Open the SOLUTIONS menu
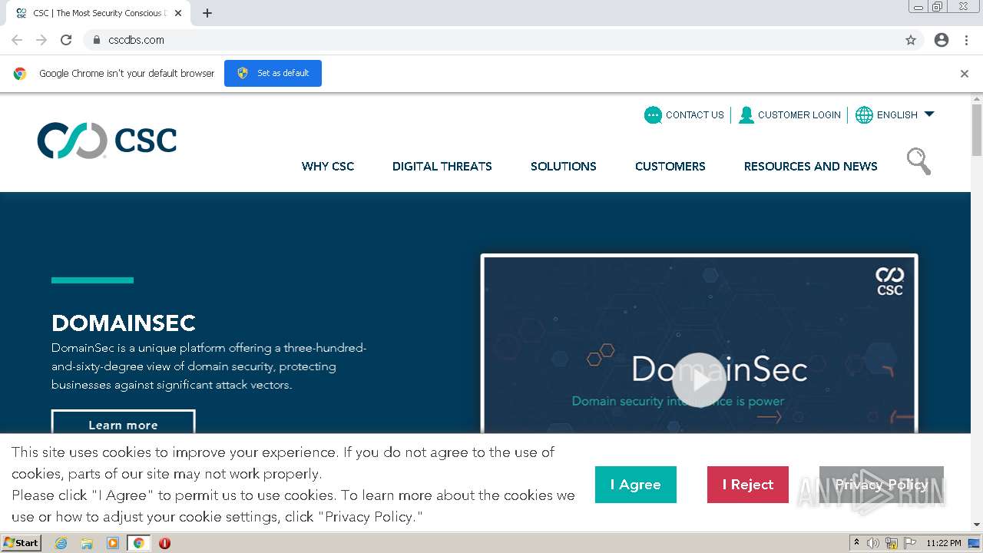Screen dimensions: 983x553 (x=564, y=166)
